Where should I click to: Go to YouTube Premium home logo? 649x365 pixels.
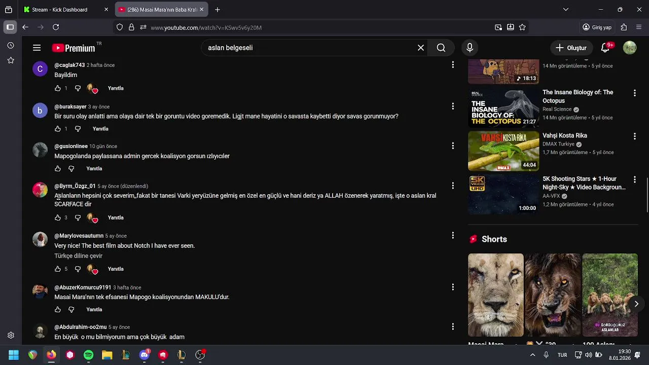[74, 48]
